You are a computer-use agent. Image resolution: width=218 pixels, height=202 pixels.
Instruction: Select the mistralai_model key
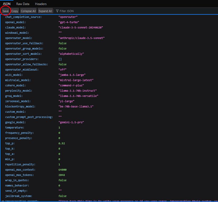(18, 80)
